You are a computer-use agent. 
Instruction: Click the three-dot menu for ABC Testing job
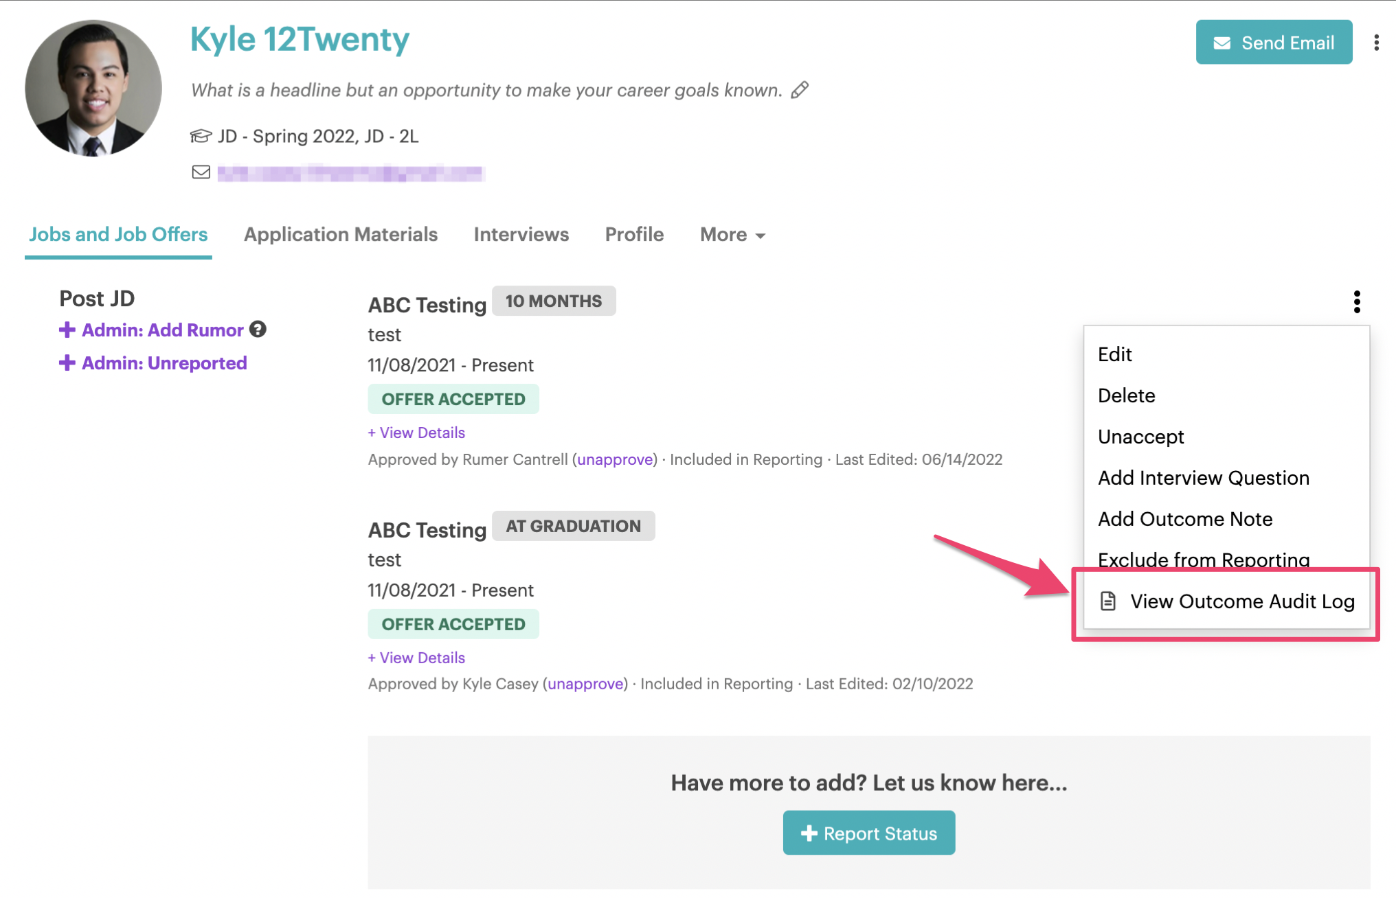tap(1356, 301)
